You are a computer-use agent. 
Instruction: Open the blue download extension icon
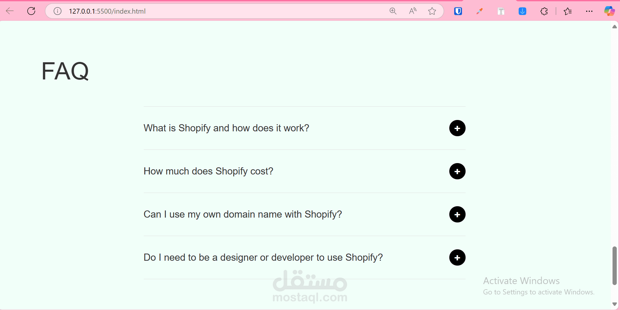[x=522, y=11]
